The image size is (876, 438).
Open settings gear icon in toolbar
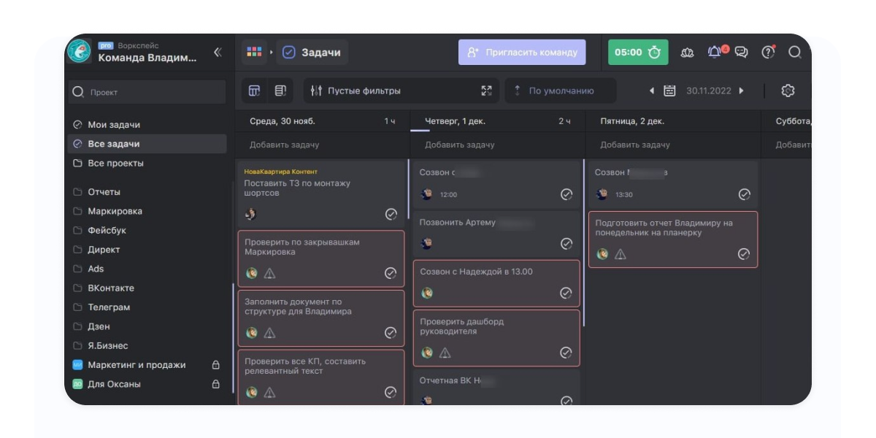pyautogui.click(x=787, y=91)
